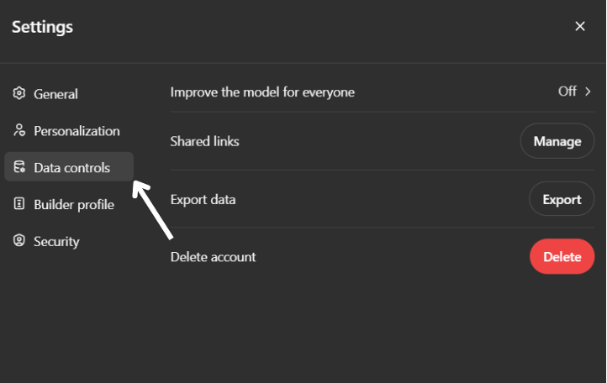Screen dimensions: 607x383
Task: Click the Off status for model improvement
Action: pyautogui.click(x=567, y=92)
